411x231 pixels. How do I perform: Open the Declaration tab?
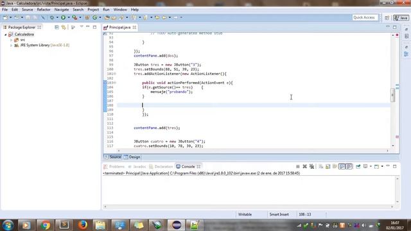(x=161, y=167)
